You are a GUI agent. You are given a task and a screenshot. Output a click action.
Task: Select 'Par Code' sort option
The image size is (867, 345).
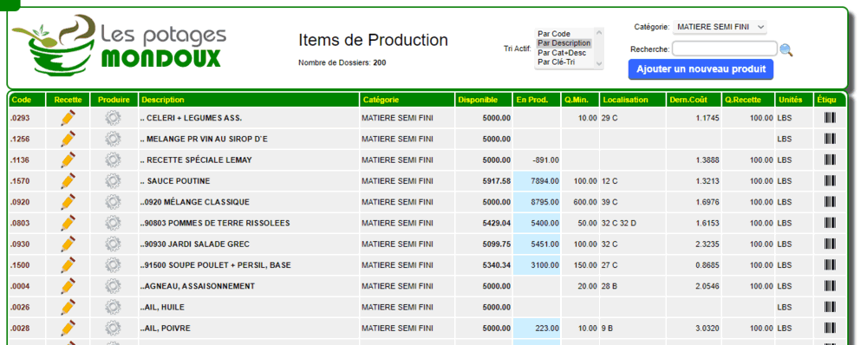(553, 34)
